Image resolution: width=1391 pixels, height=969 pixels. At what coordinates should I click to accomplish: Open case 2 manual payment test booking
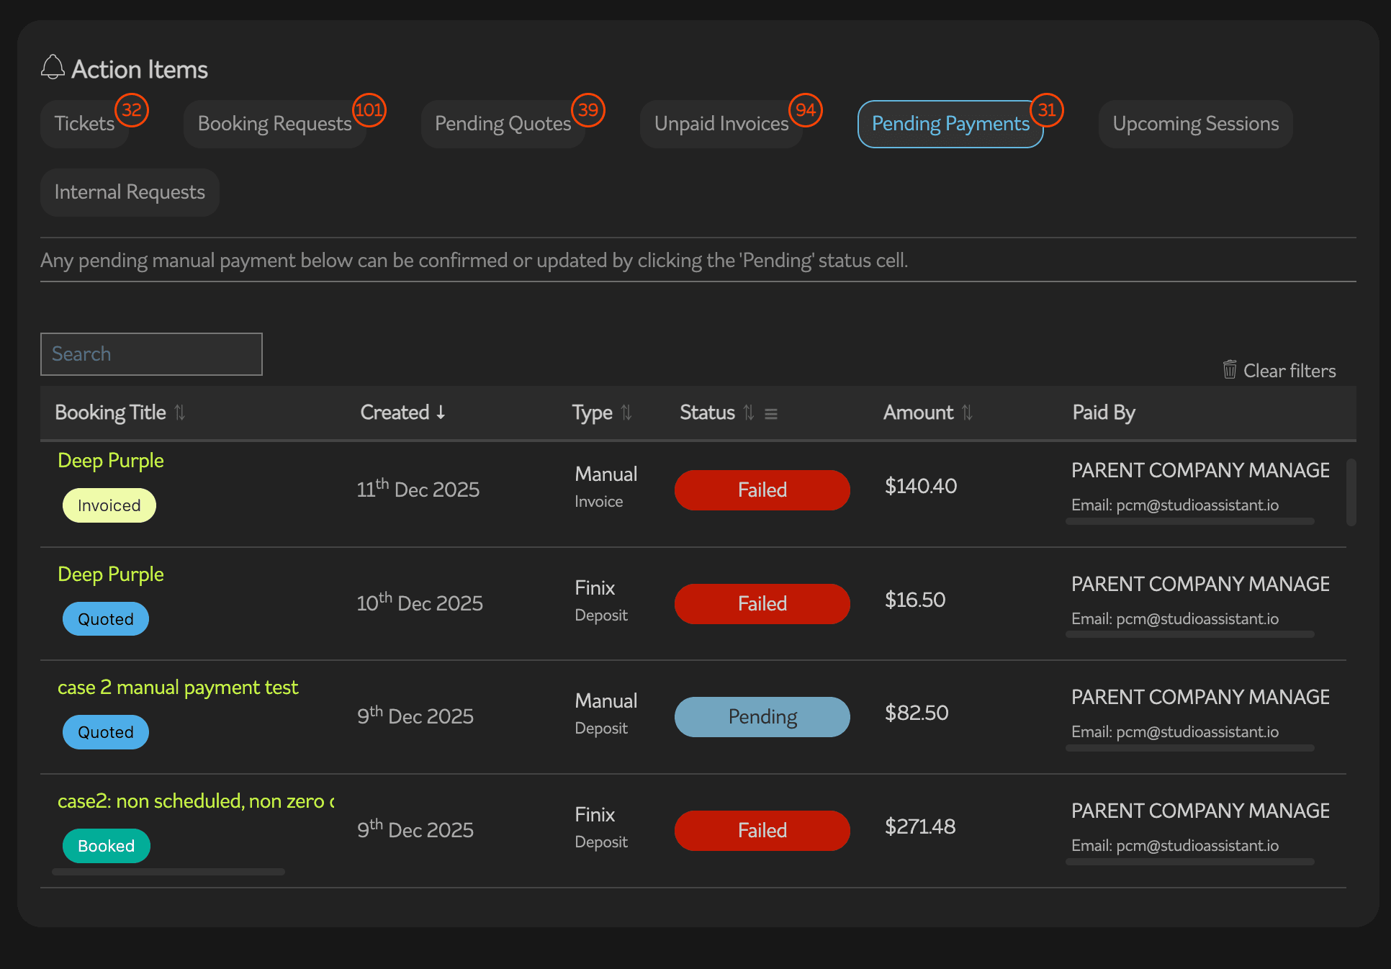click(x=178, y=687)
